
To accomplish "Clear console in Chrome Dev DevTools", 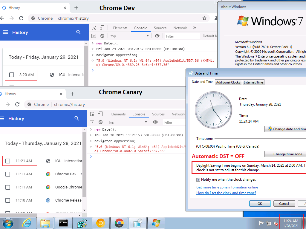I will click(102, 36).
